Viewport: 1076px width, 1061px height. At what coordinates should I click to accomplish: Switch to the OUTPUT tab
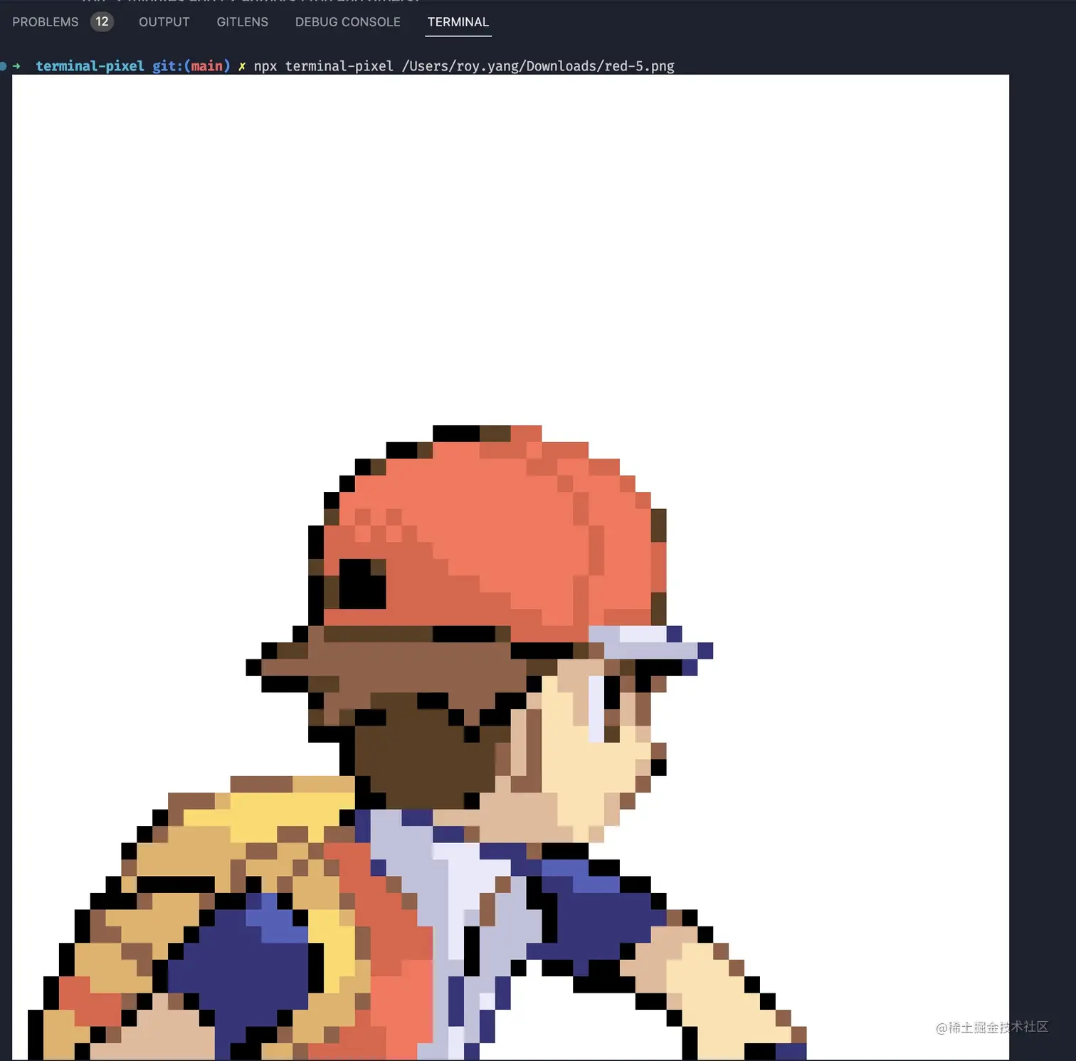164,22
